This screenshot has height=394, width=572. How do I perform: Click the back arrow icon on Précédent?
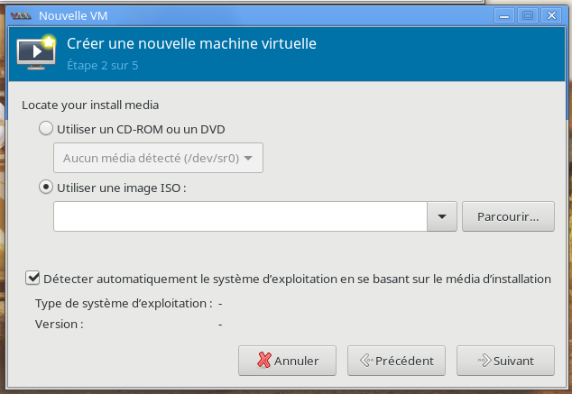point(366,361)
